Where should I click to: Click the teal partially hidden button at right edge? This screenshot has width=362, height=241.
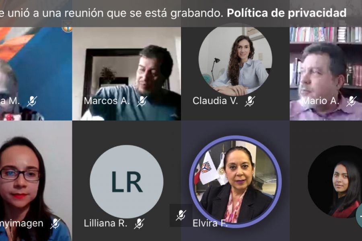pyautogui.click(x=359, y=216)
